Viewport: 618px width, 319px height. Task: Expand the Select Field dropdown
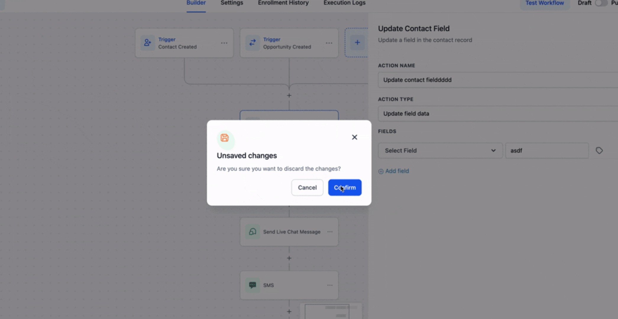pyautogui.click(x=440, y=151)
